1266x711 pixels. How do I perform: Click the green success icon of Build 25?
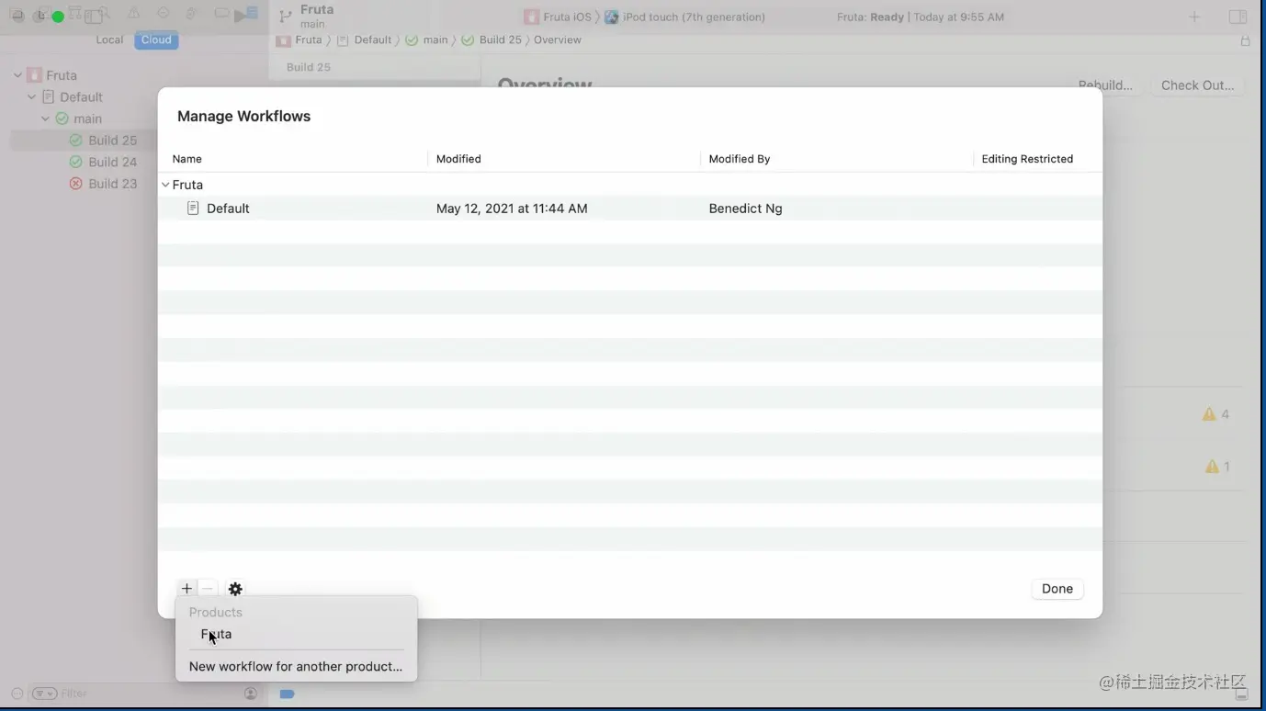(x=76, y=141)
